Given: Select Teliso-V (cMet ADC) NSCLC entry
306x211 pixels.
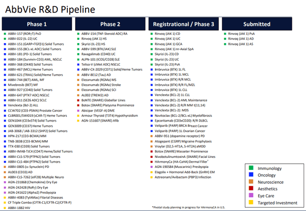Looking at the screenshot, I should pos(101,65).
